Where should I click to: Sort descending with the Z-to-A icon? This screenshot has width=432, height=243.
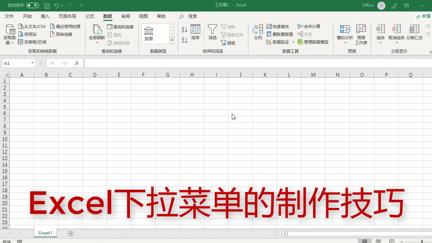point(185,40)
